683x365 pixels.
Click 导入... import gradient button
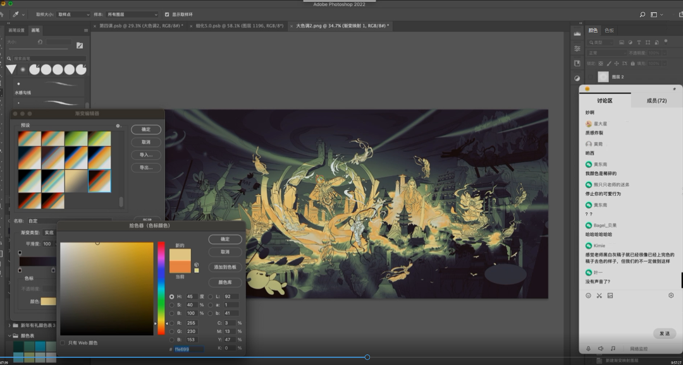146,155
